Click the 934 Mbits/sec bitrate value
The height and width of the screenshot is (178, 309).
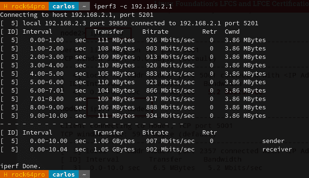170,116
